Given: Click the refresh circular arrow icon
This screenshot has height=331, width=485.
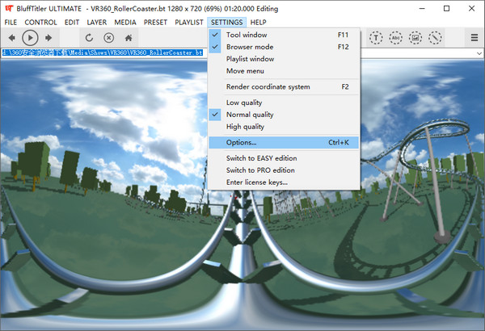Looking at the screenshot, I should 89,38.
